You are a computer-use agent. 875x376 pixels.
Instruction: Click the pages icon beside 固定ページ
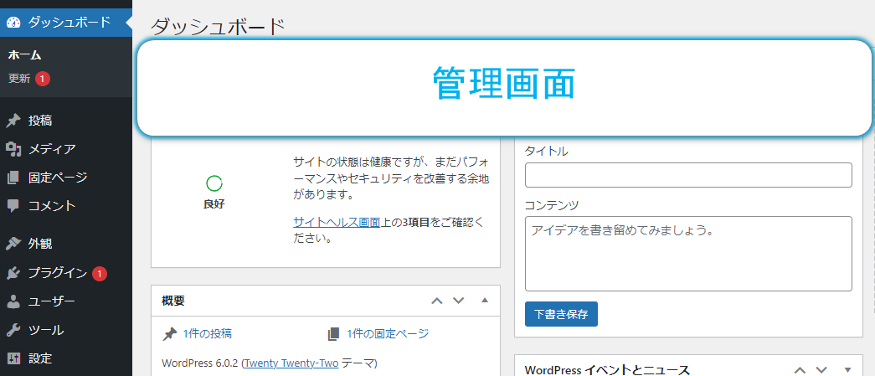(13, 178)
